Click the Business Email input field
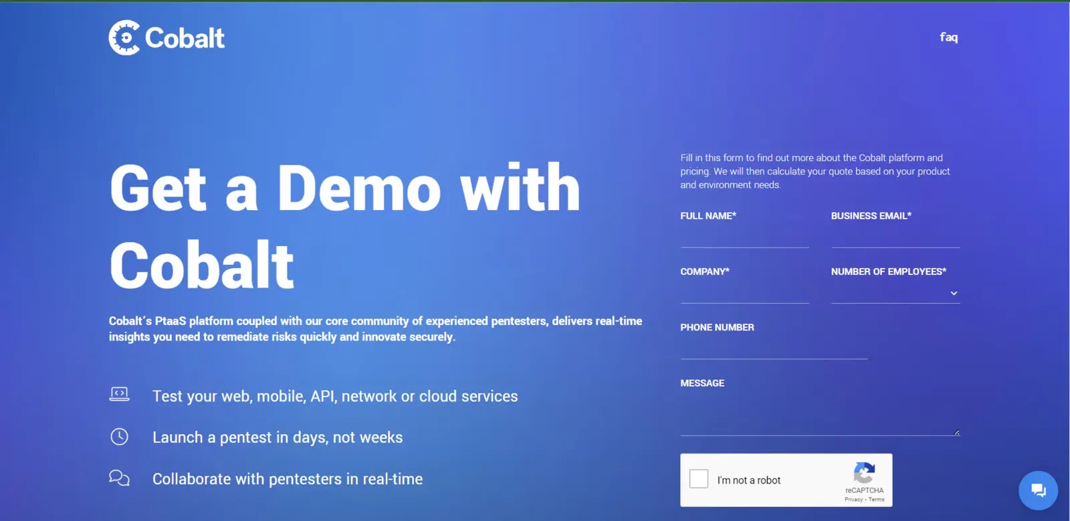1070x521 pixels. (895, 236)
